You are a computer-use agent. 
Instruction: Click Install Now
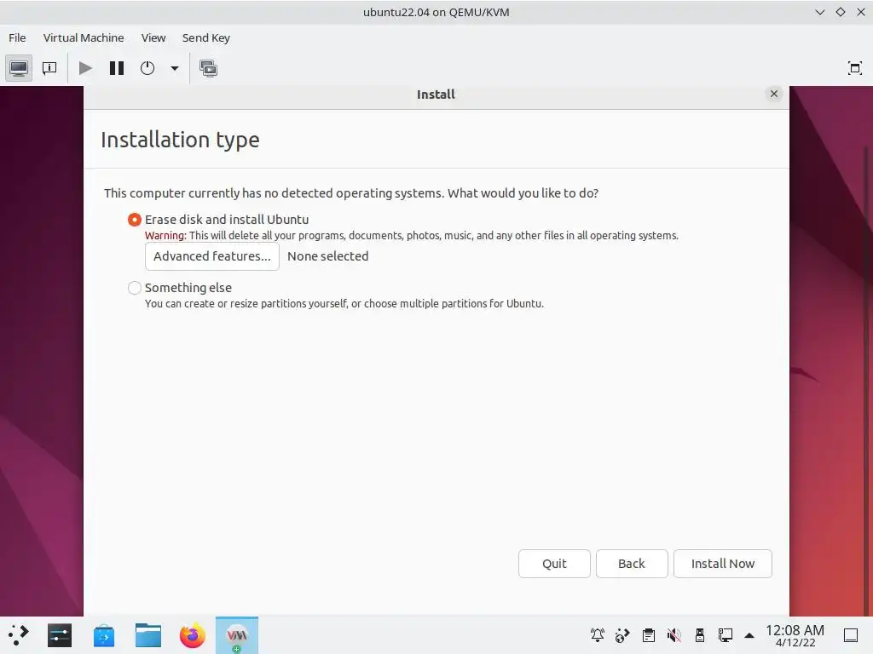coord(723,564)
